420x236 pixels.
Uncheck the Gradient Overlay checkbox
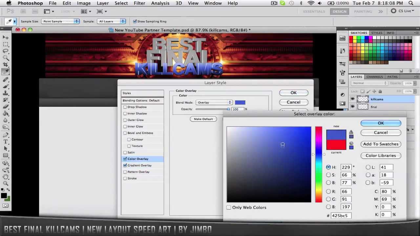tap(125, 166)
